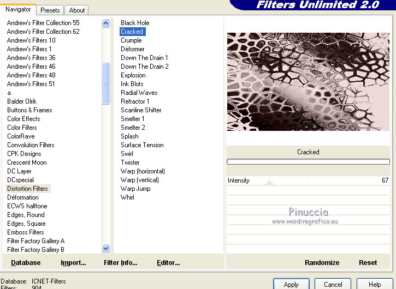Choose the Surface Tension filter
396x289 pixels.
(142, 145)
